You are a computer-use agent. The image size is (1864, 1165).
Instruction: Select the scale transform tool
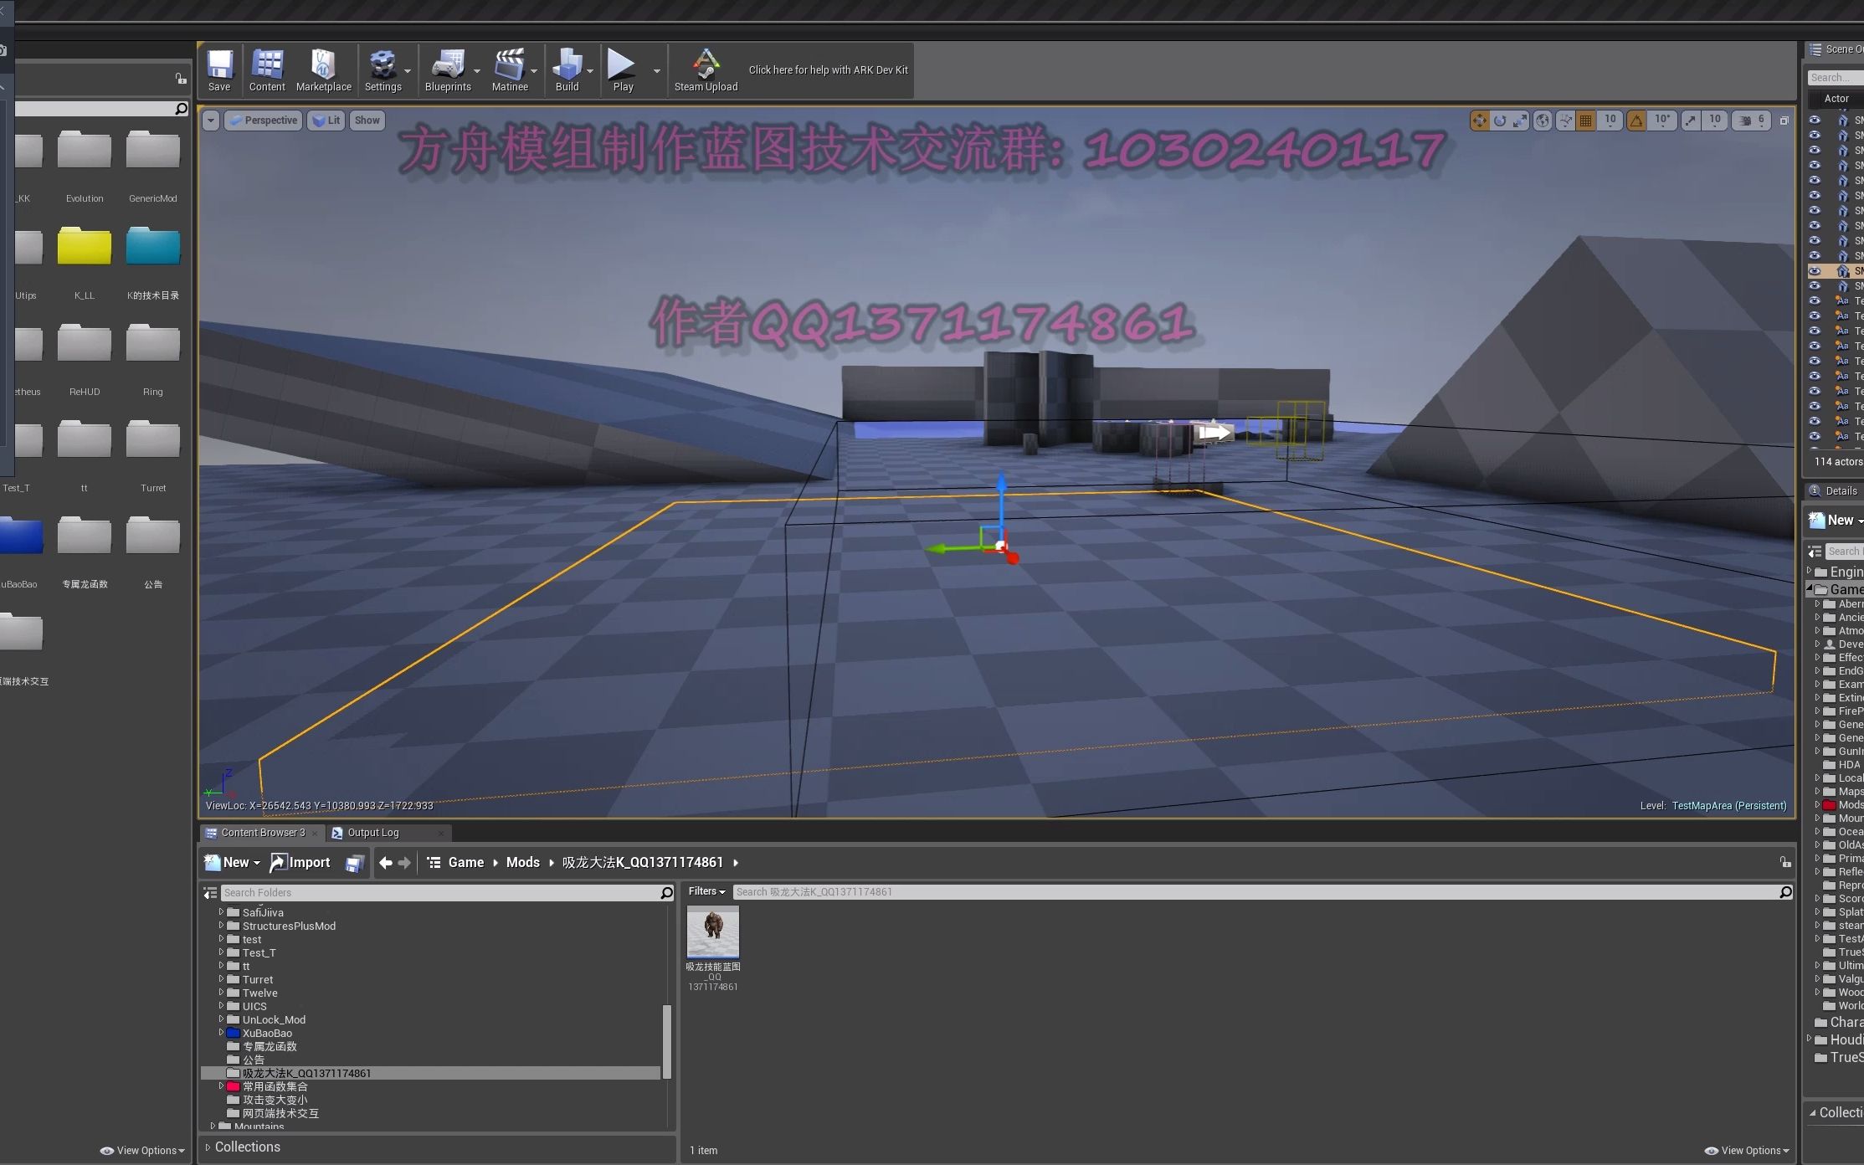1520,121
